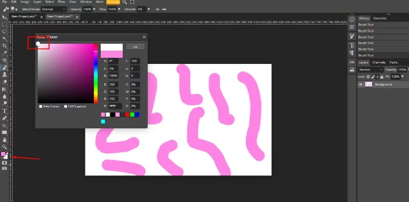Select the Move tool
Viewport: 409px width, 202px height.
pos(5,17)
